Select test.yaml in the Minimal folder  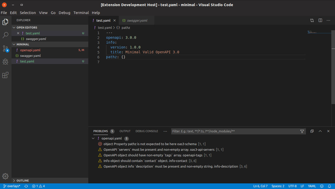pos(50,61)
